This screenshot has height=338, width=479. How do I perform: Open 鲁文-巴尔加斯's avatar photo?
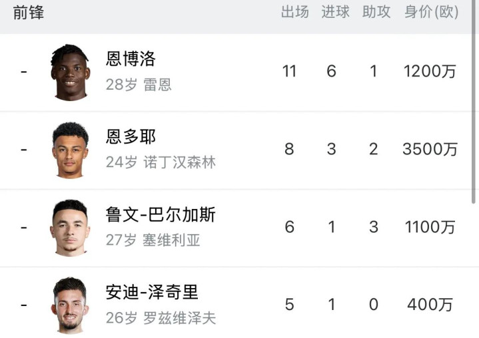[x=70, y=228]
